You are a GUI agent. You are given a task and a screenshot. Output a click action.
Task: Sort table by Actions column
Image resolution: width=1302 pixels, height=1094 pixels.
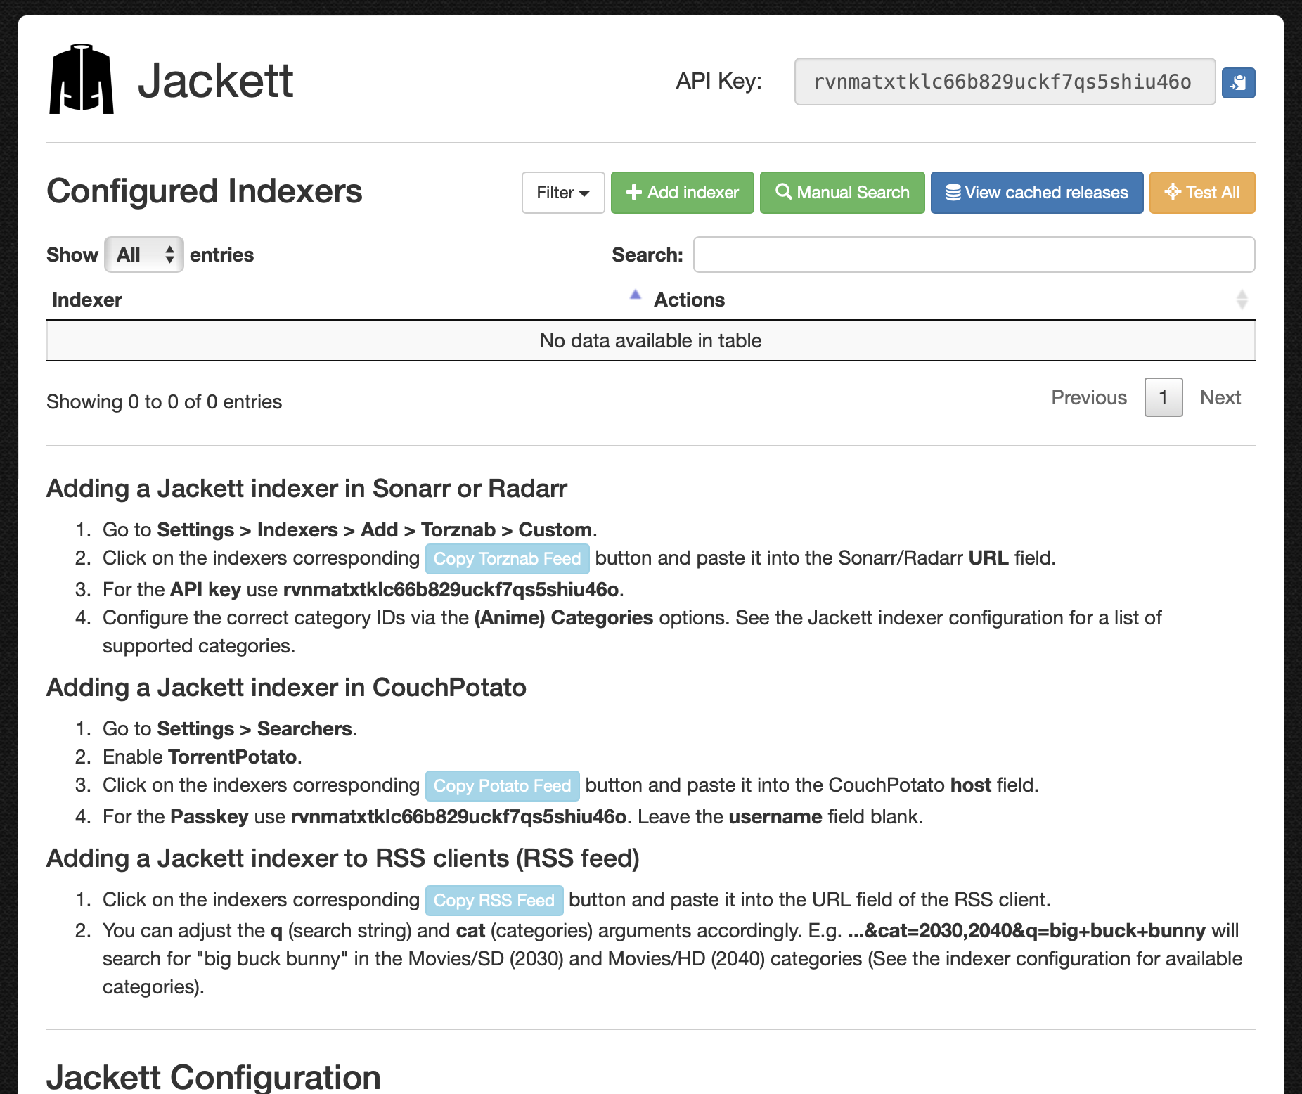click(952, 300)
